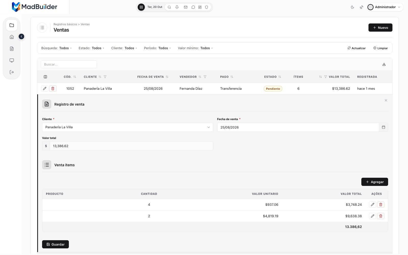
Task: Close the Registro de venta panel
Action: (386, 100)
